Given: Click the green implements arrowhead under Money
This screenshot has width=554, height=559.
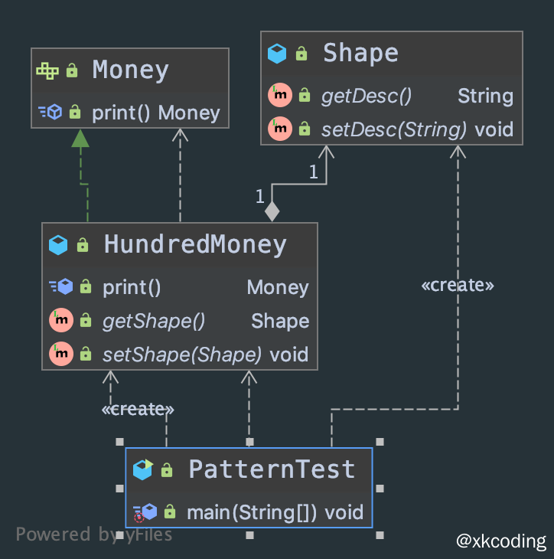Looking at the screenshot, I should click(x=80, y=138).
